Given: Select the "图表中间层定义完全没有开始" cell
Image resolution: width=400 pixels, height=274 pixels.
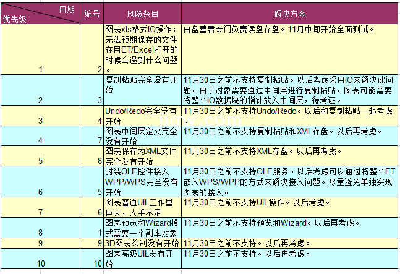Looking at the screenshot, I should coord(142,136).
